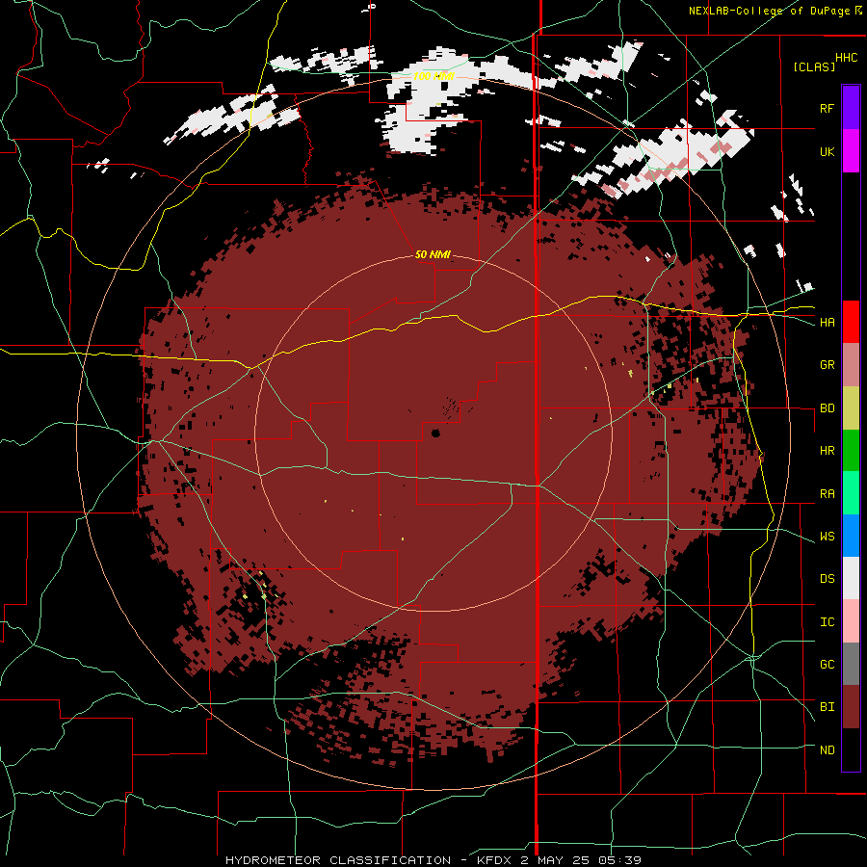Click the magenta UK legend color swatch
Image resolution: width=867 pixels, height=867 pixels.
coord(851,151)
